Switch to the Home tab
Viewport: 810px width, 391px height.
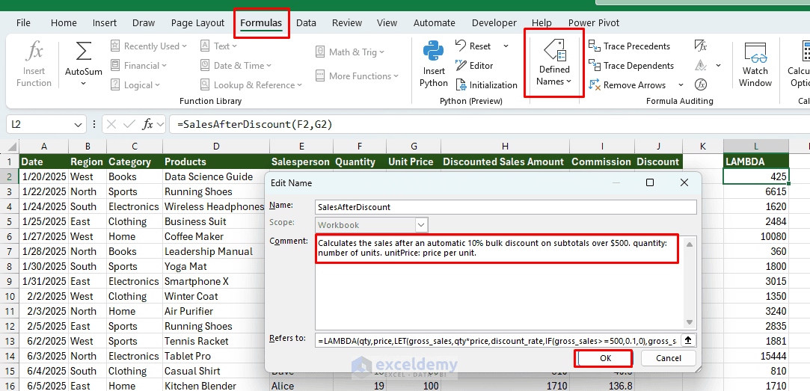coord(64,22)
